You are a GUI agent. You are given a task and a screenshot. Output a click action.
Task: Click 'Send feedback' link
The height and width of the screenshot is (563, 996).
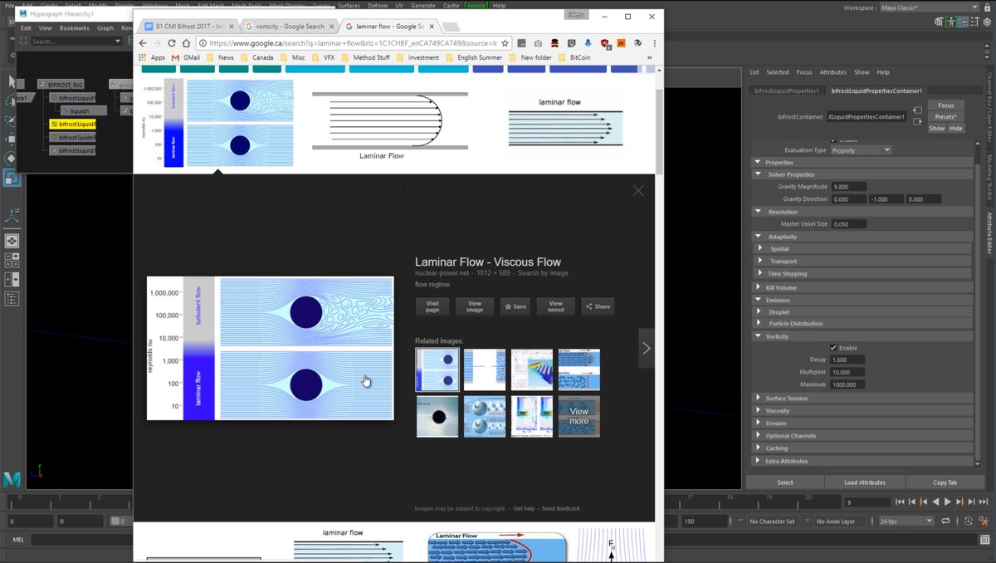point(561,508)
